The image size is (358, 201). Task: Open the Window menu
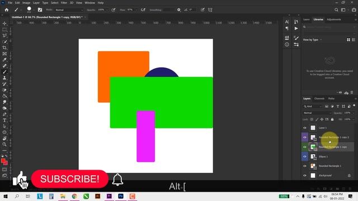pos(89,3)
